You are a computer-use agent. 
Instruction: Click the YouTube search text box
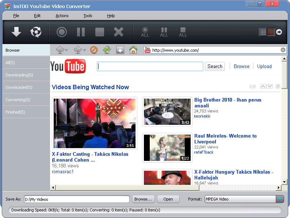point(150,66)
